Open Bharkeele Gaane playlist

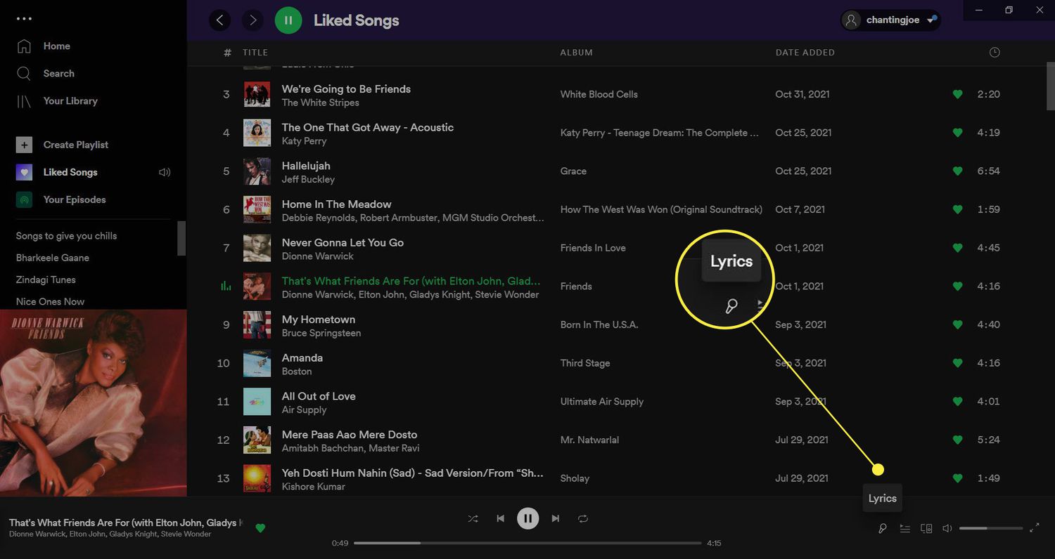tap(53, 258)
